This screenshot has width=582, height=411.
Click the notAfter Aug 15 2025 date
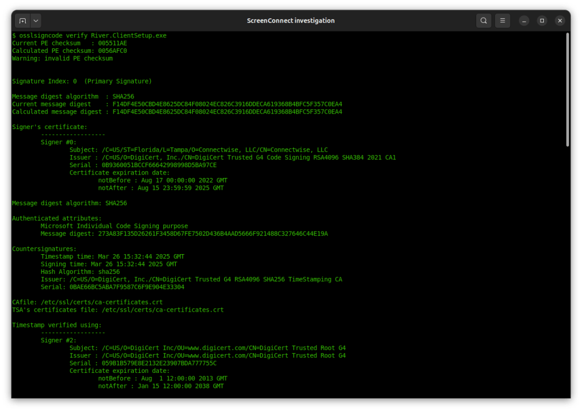(161, 188)
